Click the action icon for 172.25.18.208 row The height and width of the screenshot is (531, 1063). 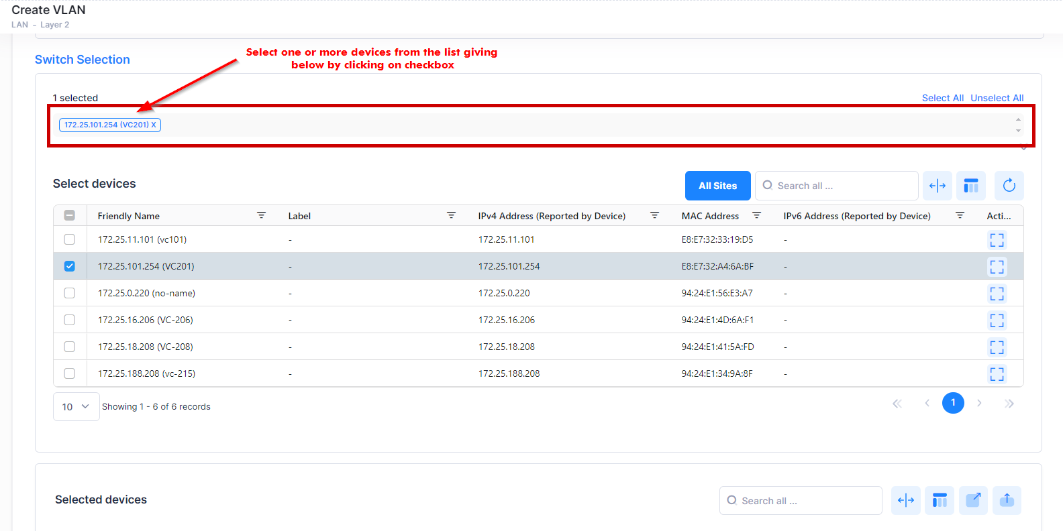(x=997, y=347)
